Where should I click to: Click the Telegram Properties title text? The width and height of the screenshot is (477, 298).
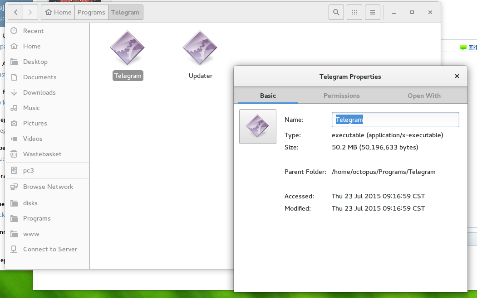pos(350,77)
